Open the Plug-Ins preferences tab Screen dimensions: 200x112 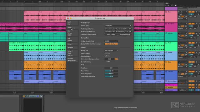point(72,48)
